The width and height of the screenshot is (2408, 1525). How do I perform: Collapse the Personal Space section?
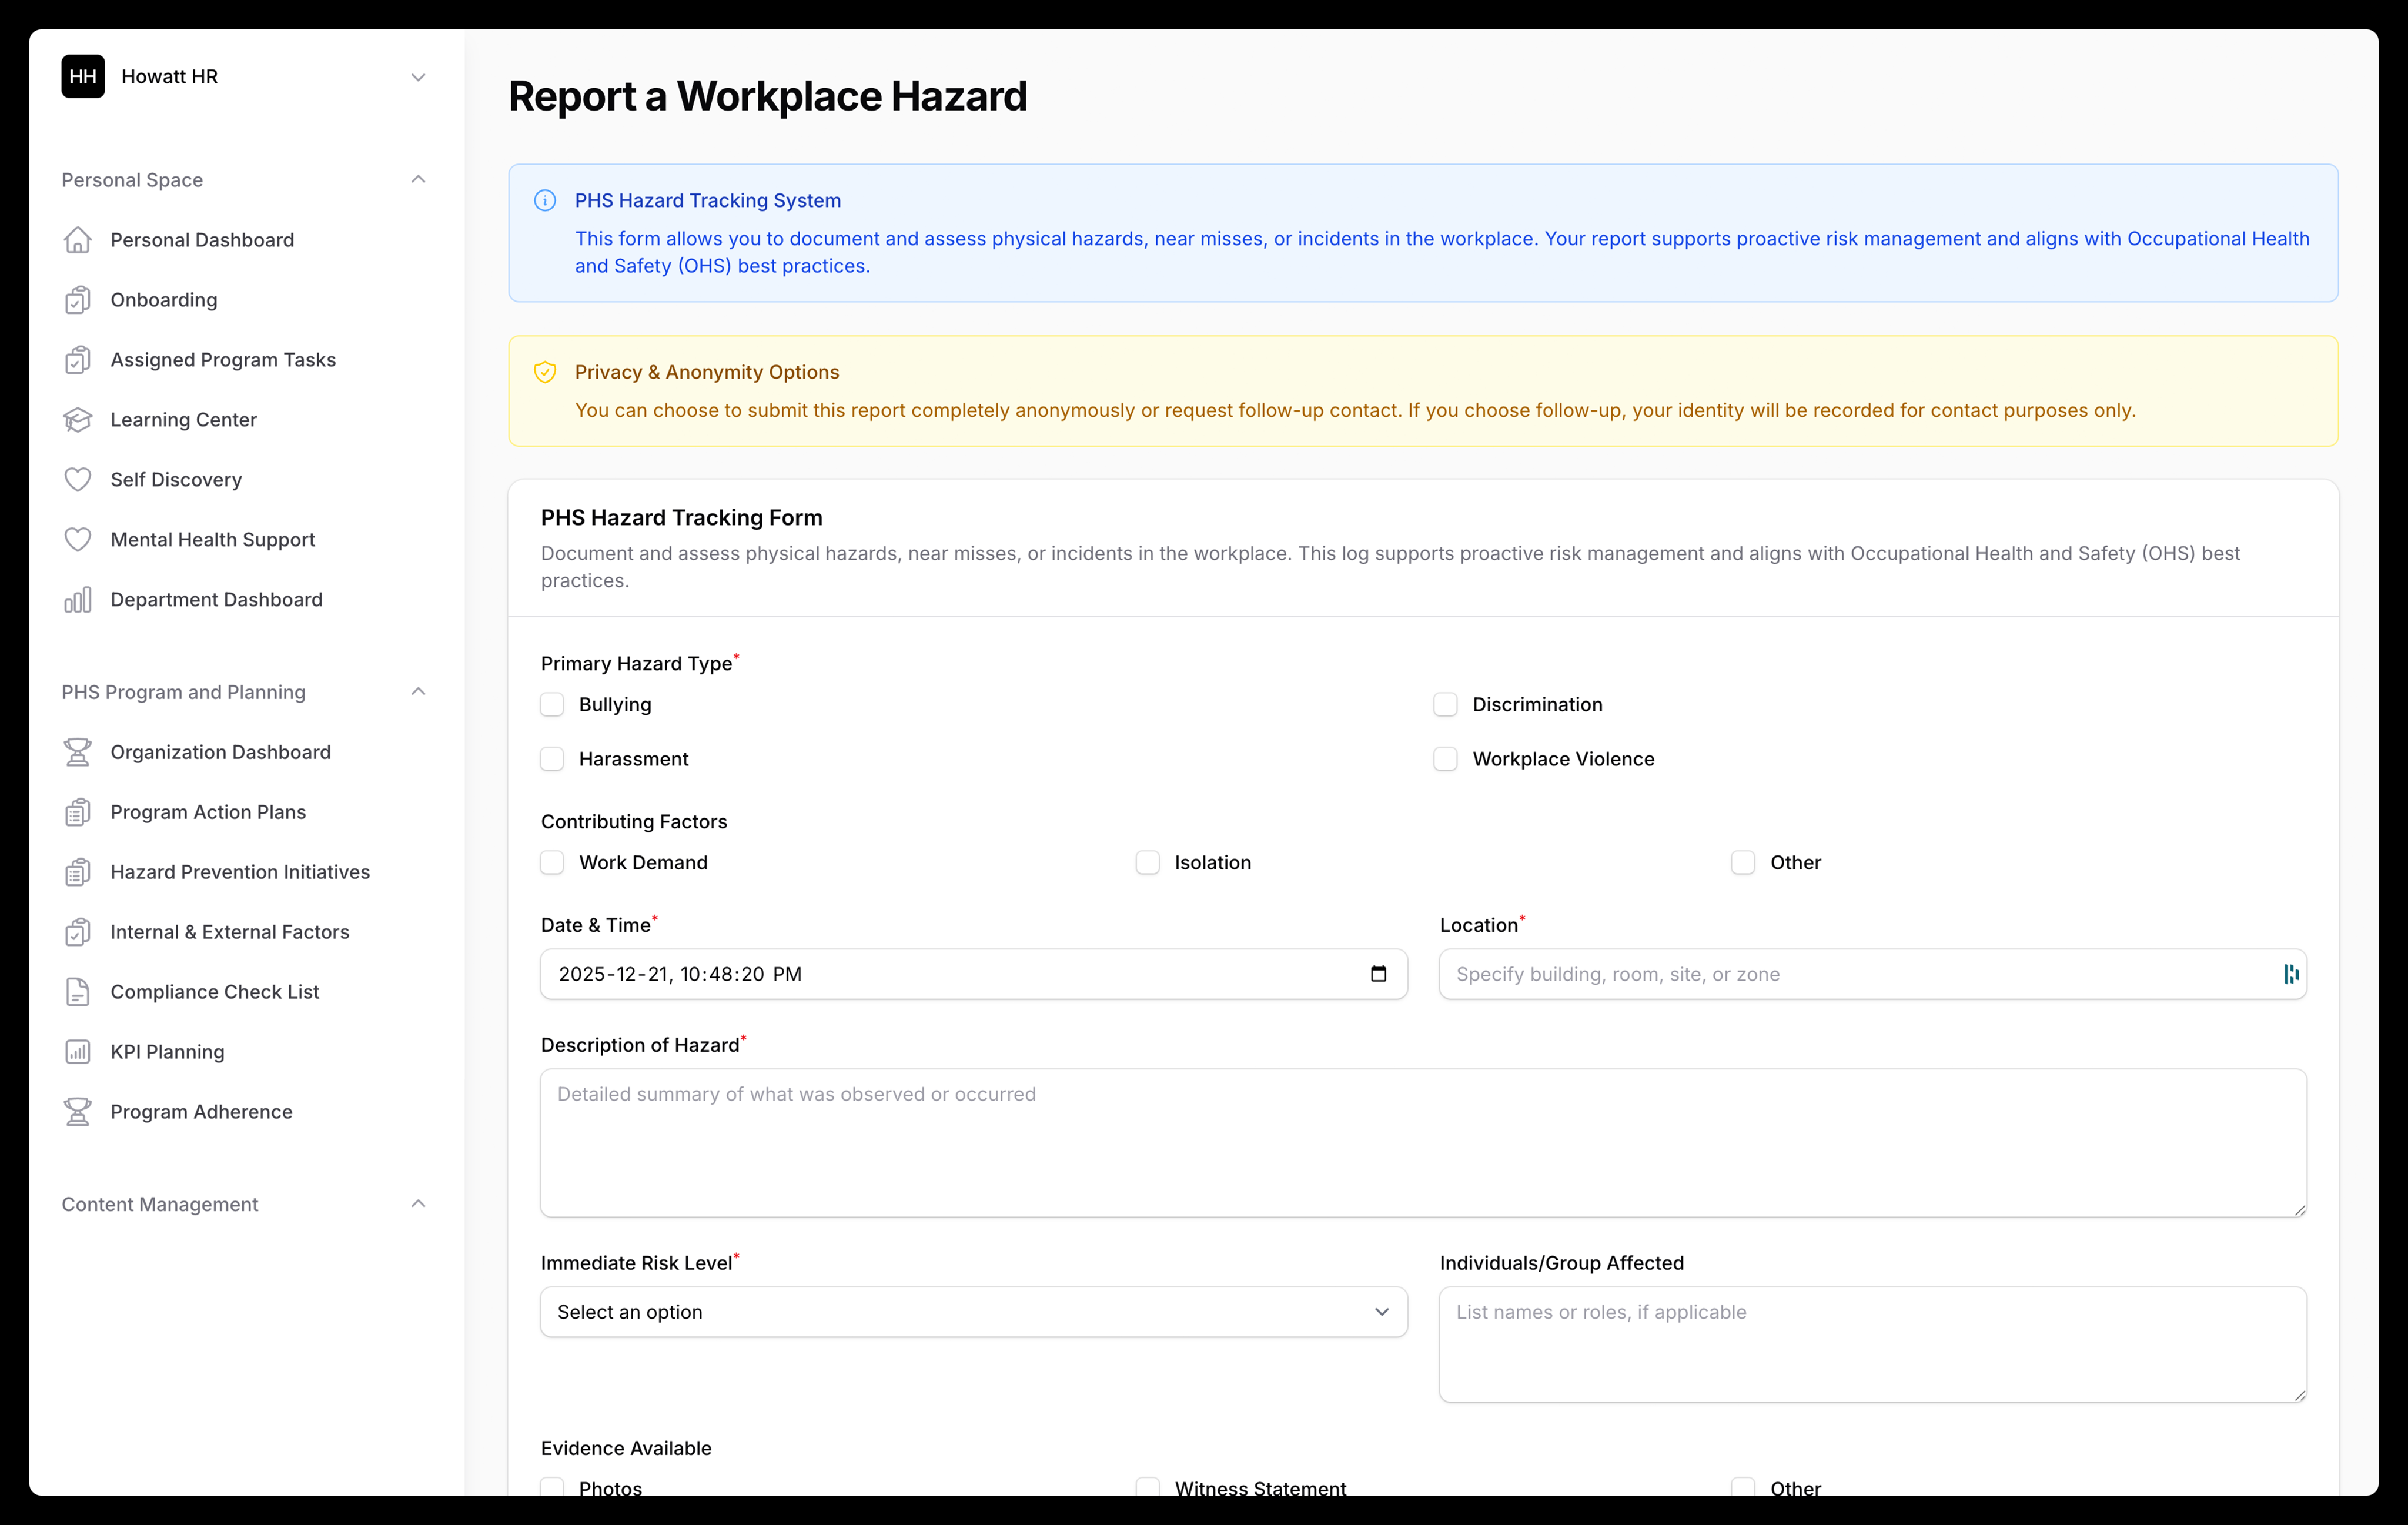coord(419,179)
